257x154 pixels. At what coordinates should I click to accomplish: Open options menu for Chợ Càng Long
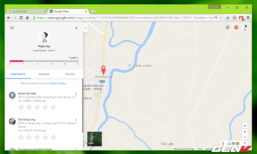tap(76, 120)
